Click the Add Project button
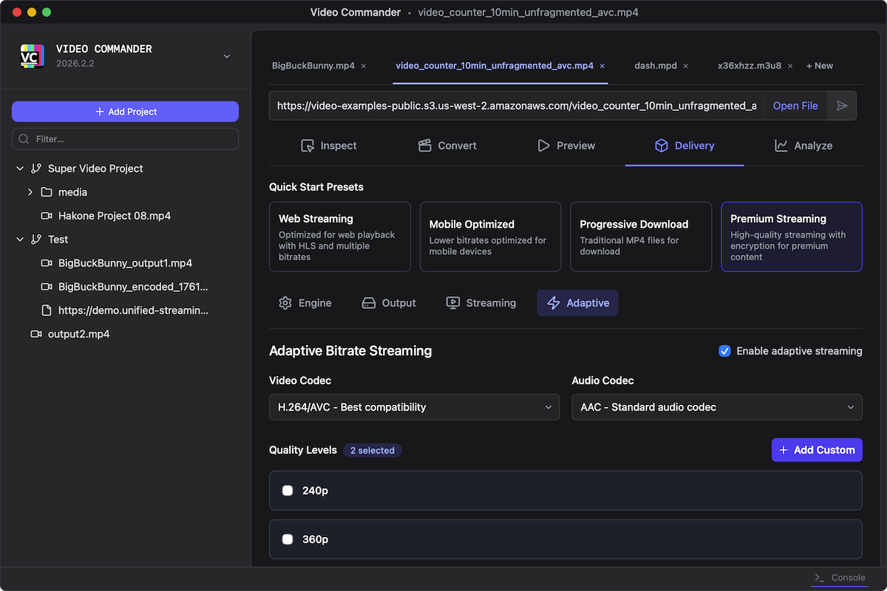The width and height of the screenshot is (887, 591). [x=125, y=112]
